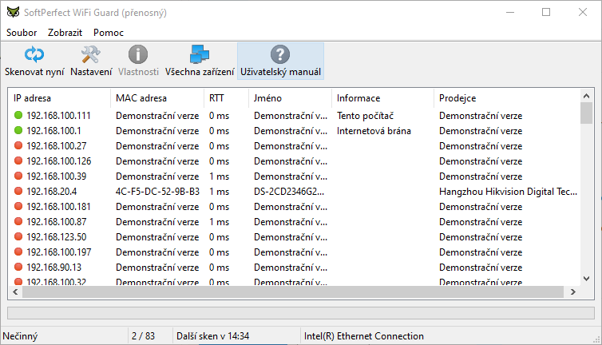Viewport: 602px width, 345px height.
Task: Sort by Jméno column header
Action: coord(290,98)
